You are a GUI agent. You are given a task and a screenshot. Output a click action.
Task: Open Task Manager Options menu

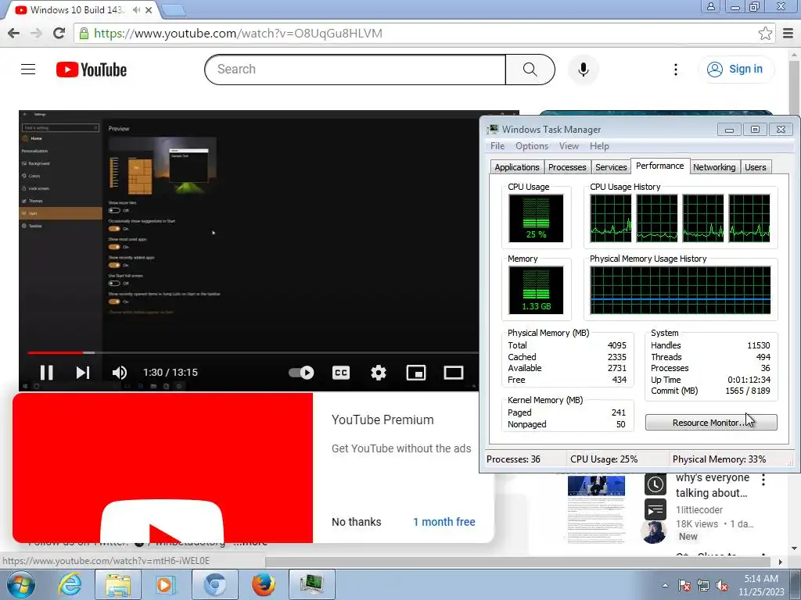[x=531, y=146]
